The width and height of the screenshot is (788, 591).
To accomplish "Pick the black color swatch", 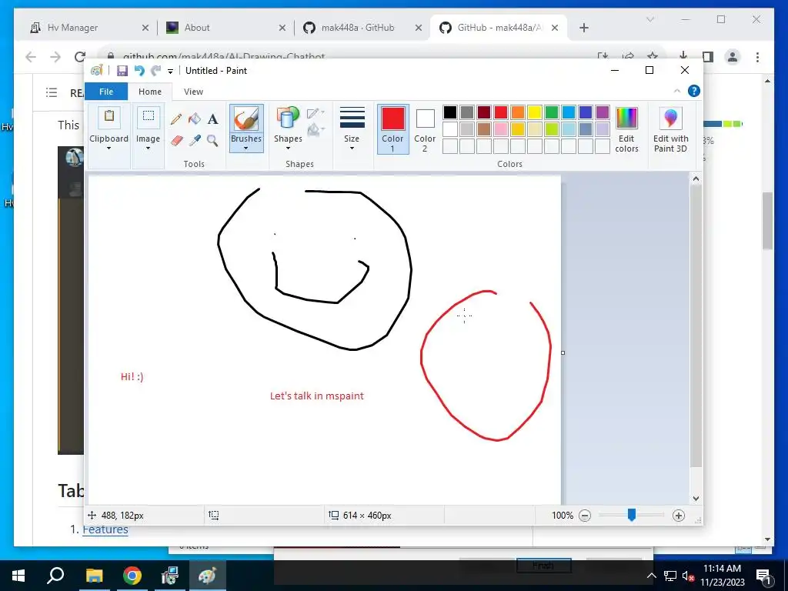I will coord(449,112).
